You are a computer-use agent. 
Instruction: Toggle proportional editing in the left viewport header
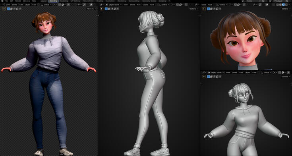point(68,5)
